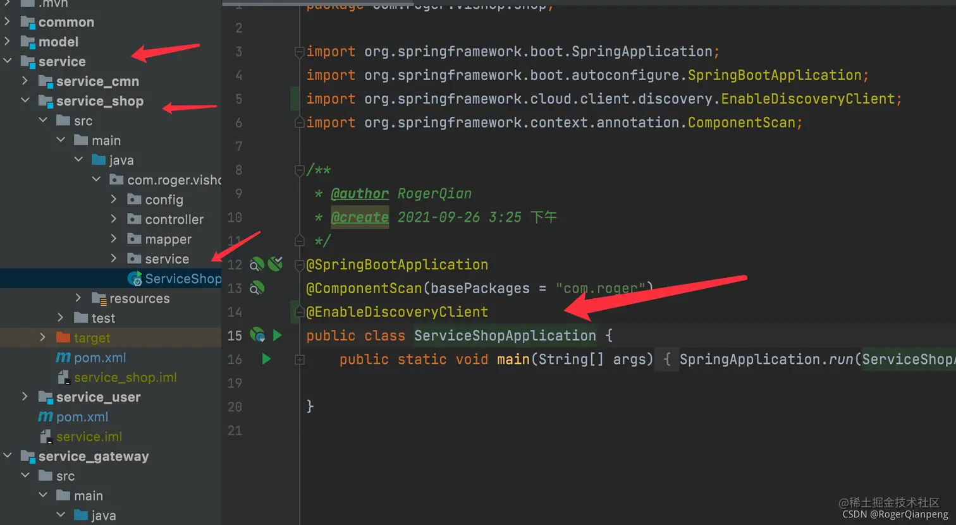Select the controller package row
This screenshot has height=525, width=956.
pyautogui.click(x=111, y=219)
